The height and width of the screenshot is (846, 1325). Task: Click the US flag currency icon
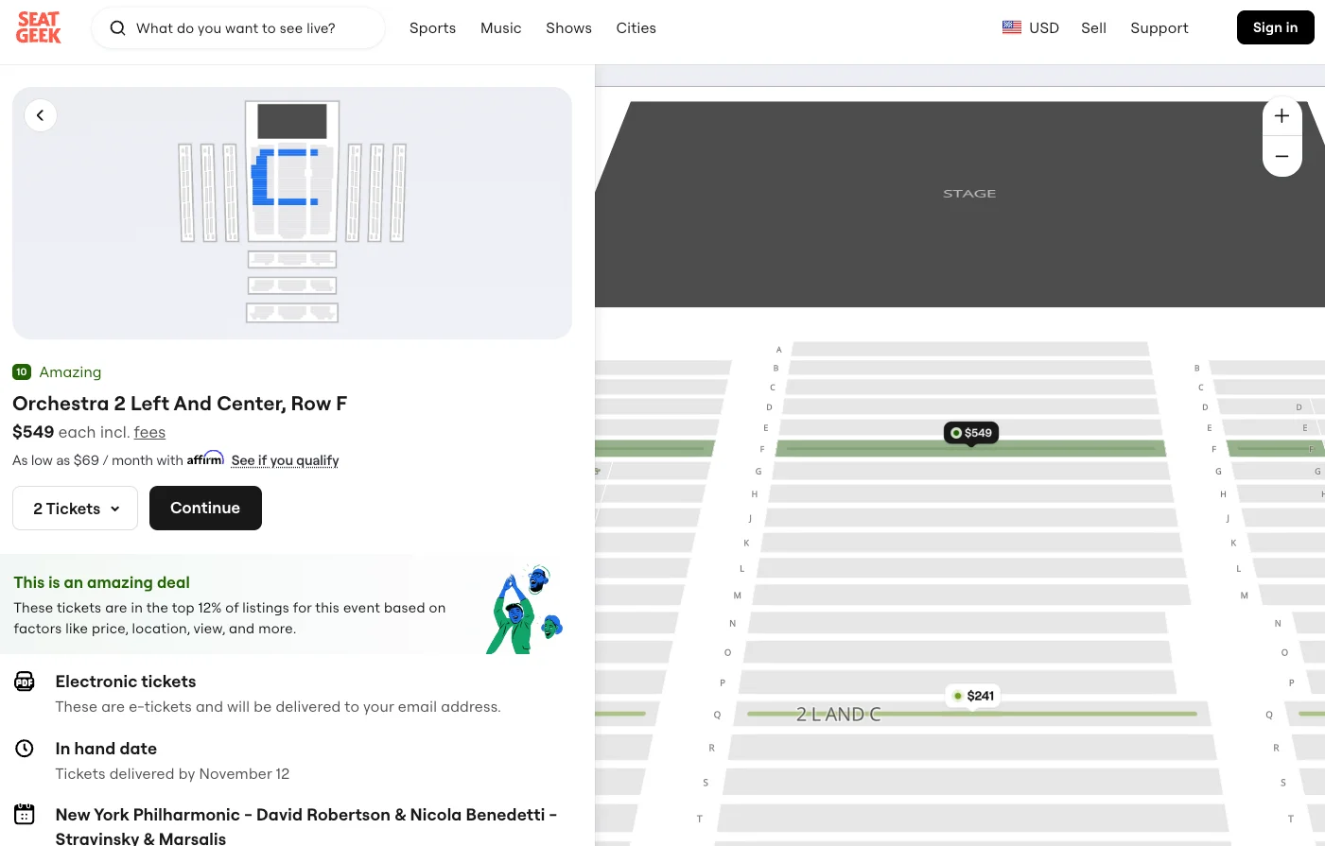(1011, 27)
